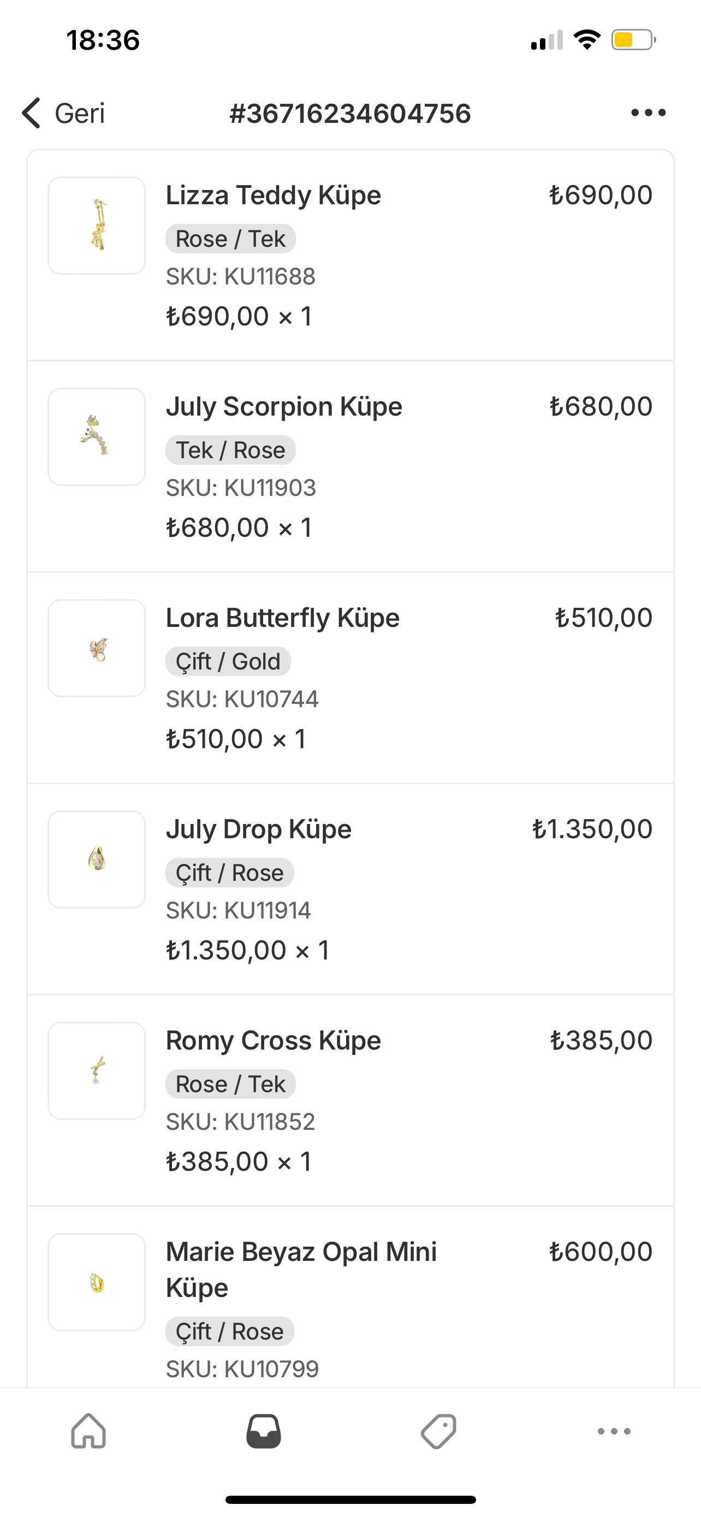The image size is (701, 1517).
Task: Tap the Wi-Fi status icon
Action: [x=587, y=40]
